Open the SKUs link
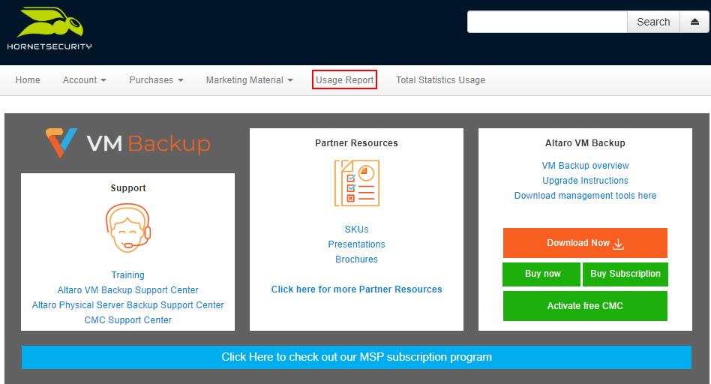 356,229
